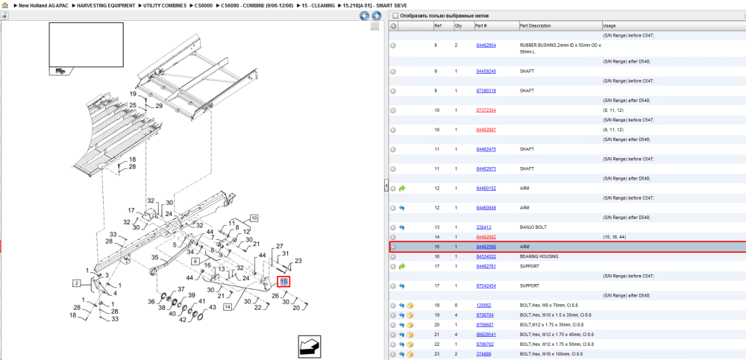Click the box icon in M8 x 70mm bolt row
This screenshot has height=360, width=746.
(x=410, y=306)
